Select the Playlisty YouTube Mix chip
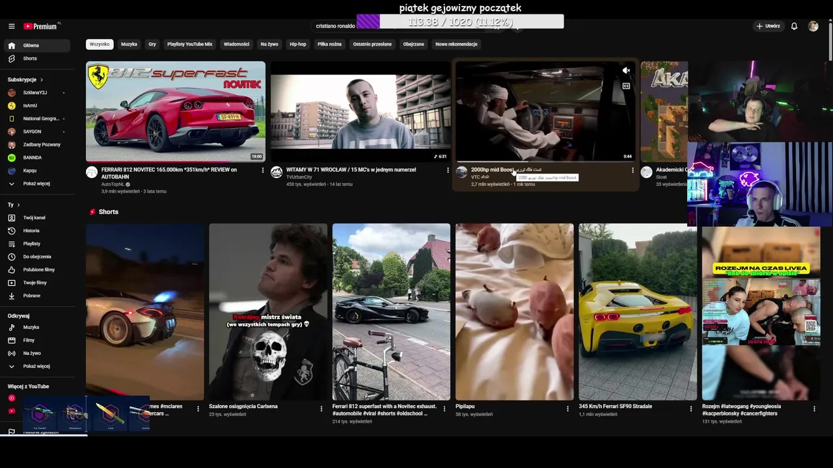 (x=189, y=44)
